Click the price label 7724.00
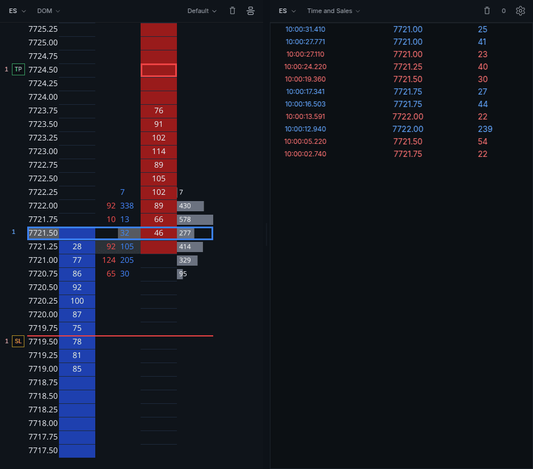Screen dimensions: 533x469 [43, 97]
